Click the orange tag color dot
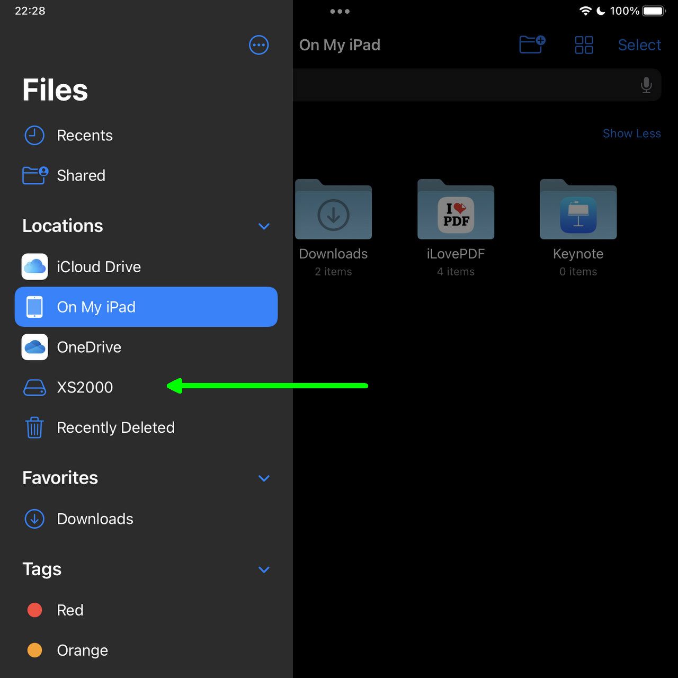This screenshot has width=678, height=678. pyautogui.click(x=34, y=650)
